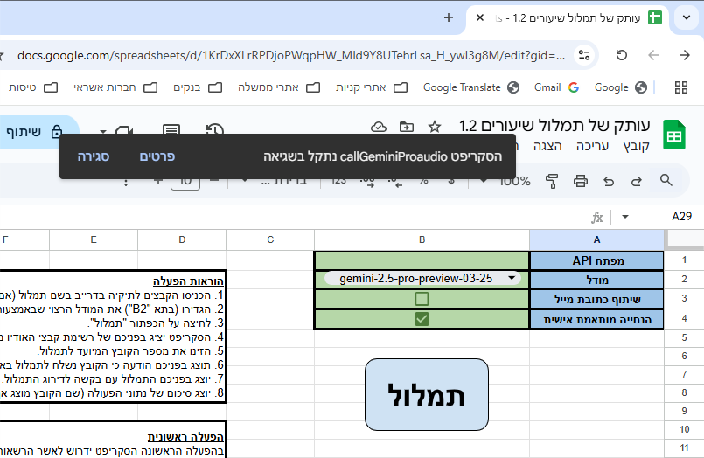704x458 pixels.
Task: Click the A29 name box
Action: click(x=681, y=217)
